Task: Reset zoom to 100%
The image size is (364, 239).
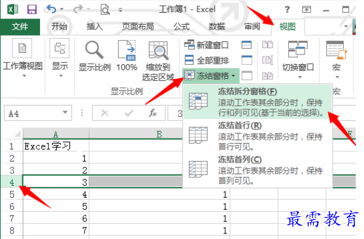Action: click(x=127, y=56)
